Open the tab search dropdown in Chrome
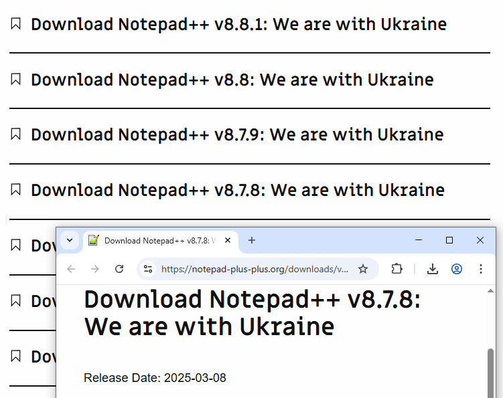Image resolution: width=503 pixels, height=398 pixels. coord(70,240)
